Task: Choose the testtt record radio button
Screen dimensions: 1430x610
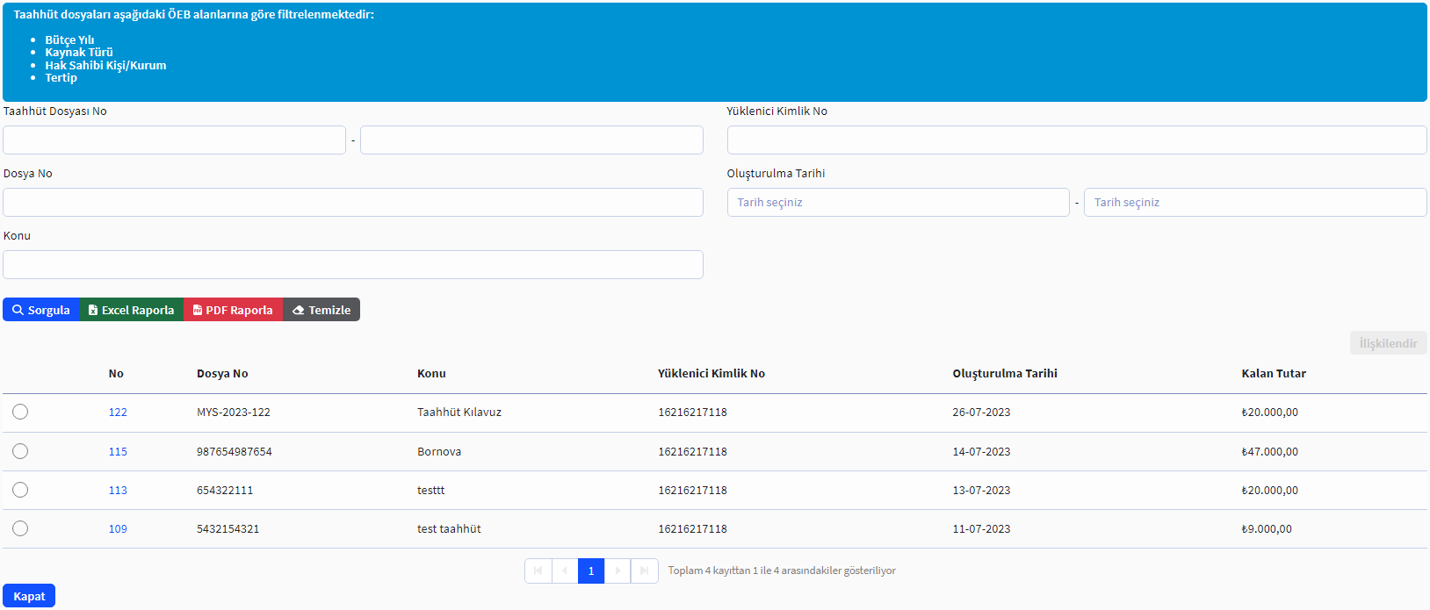Action: pos(20,490)
